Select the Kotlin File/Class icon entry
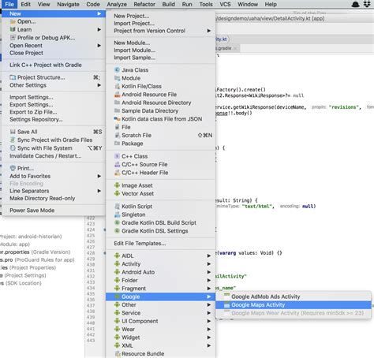Viewport: 374px width, 358px height. coord(117,86)
